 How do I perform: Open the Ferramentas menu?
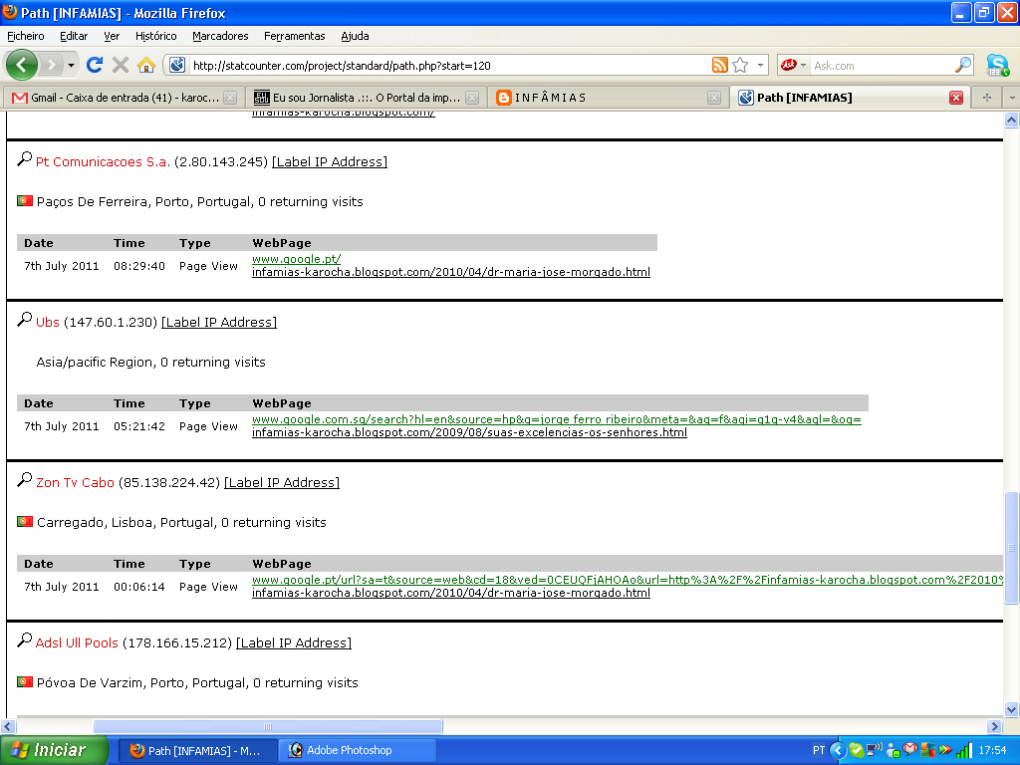pyautogui.click(x=295, y=36)
